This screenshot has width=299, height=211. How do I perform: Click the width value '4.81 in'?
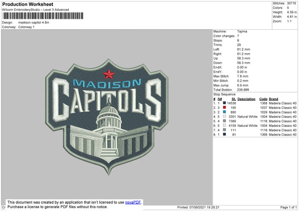pos(292,16)
